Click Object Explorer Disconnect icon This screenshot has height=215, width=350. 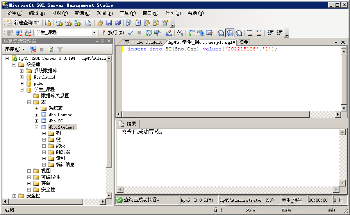coord(33,49)
